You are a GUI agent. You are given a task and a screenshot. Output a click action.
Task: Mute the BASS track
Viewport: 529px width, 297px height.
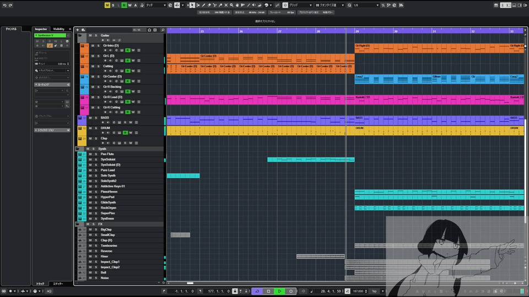[91, 117]
